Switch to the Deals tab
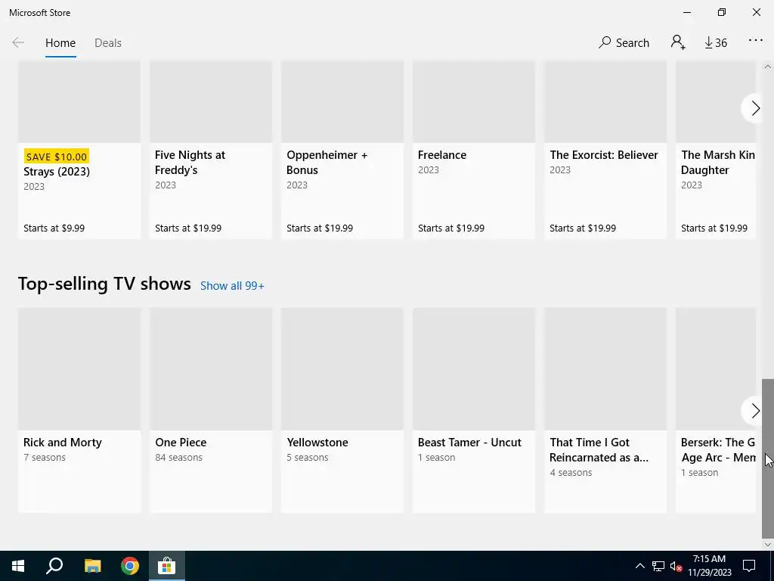774x581 pixels. 108,43
